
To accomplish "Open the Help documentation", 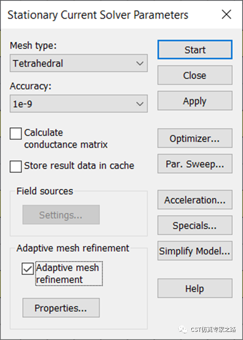I will 195,289.
